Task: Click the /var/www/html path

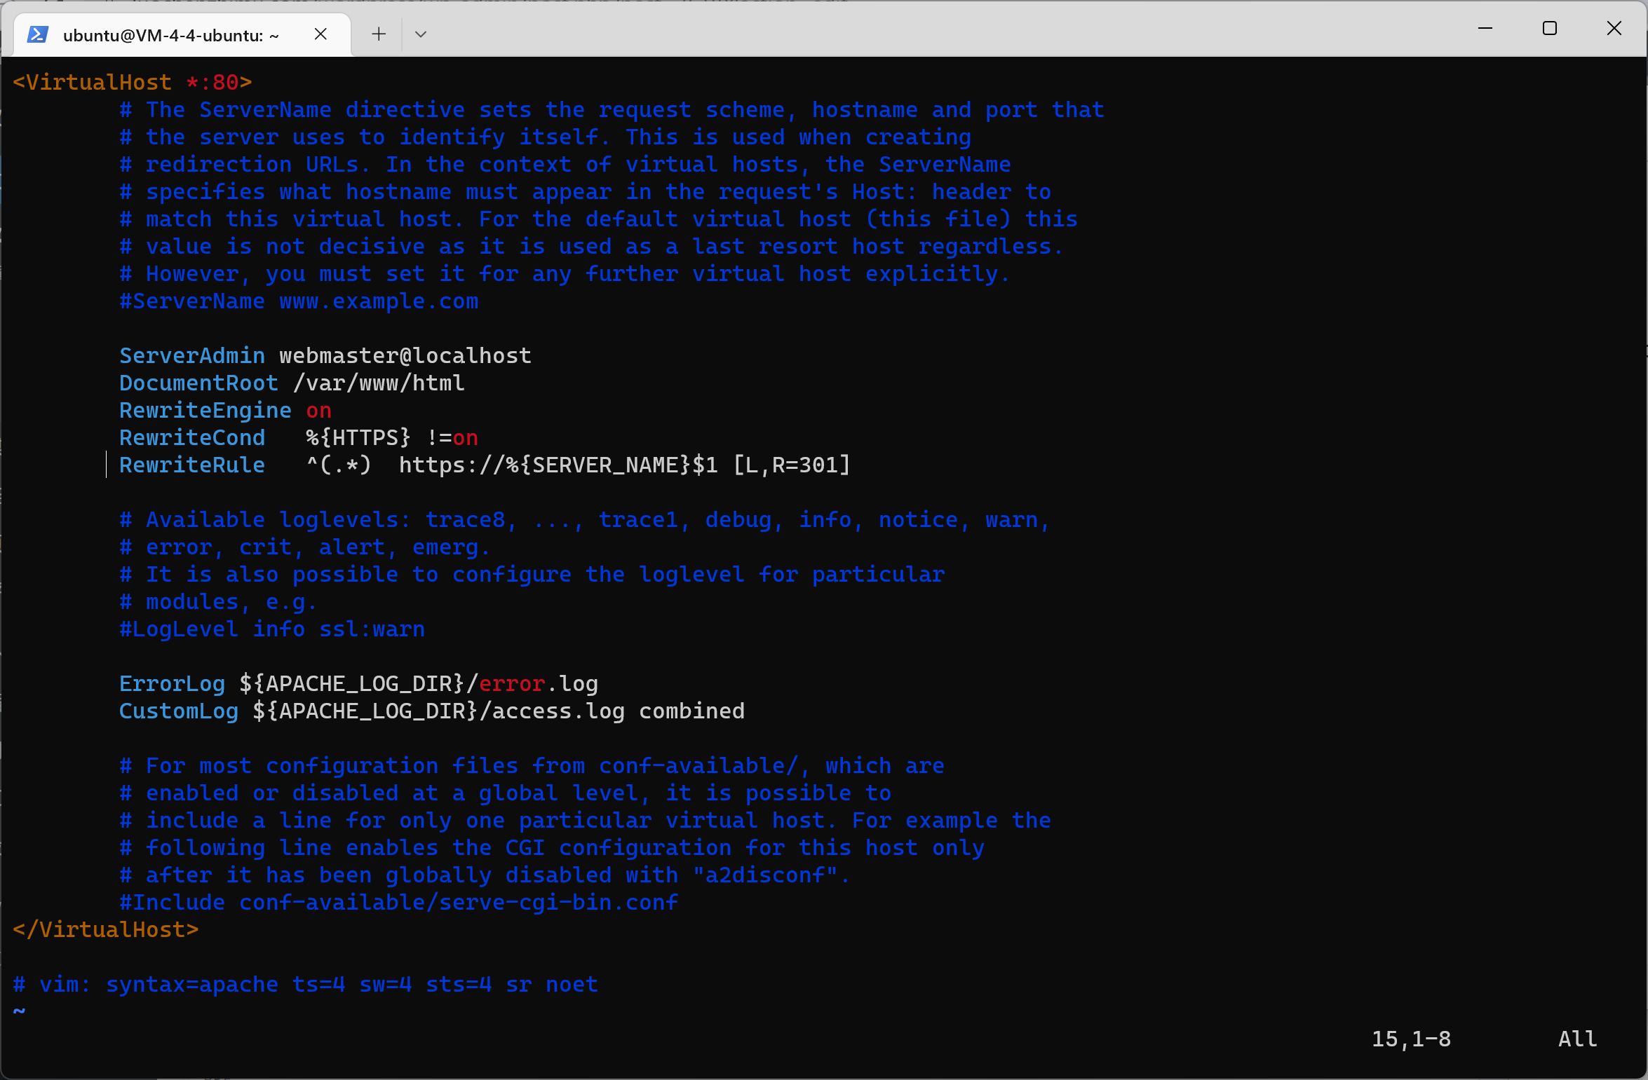Action: [x=379, y=383]
